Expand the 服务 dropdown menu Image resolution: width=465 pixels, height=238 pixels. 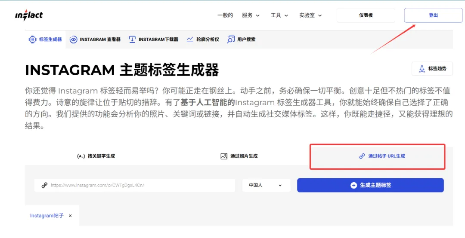tap(251, 15)
